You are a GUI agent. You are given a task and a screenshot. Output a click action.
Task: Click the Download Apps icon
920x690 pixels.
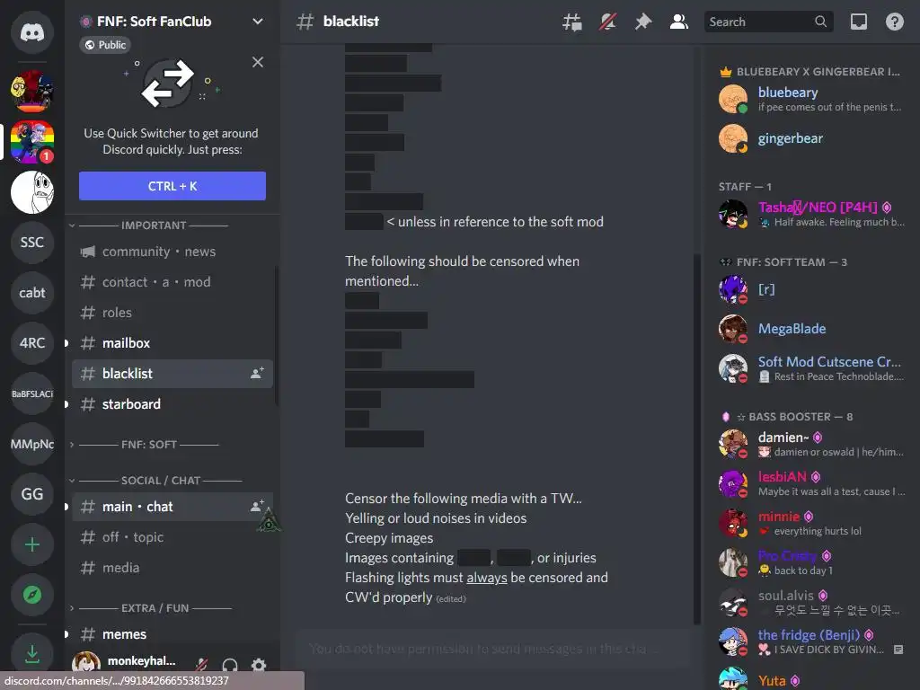coord(32,653)
